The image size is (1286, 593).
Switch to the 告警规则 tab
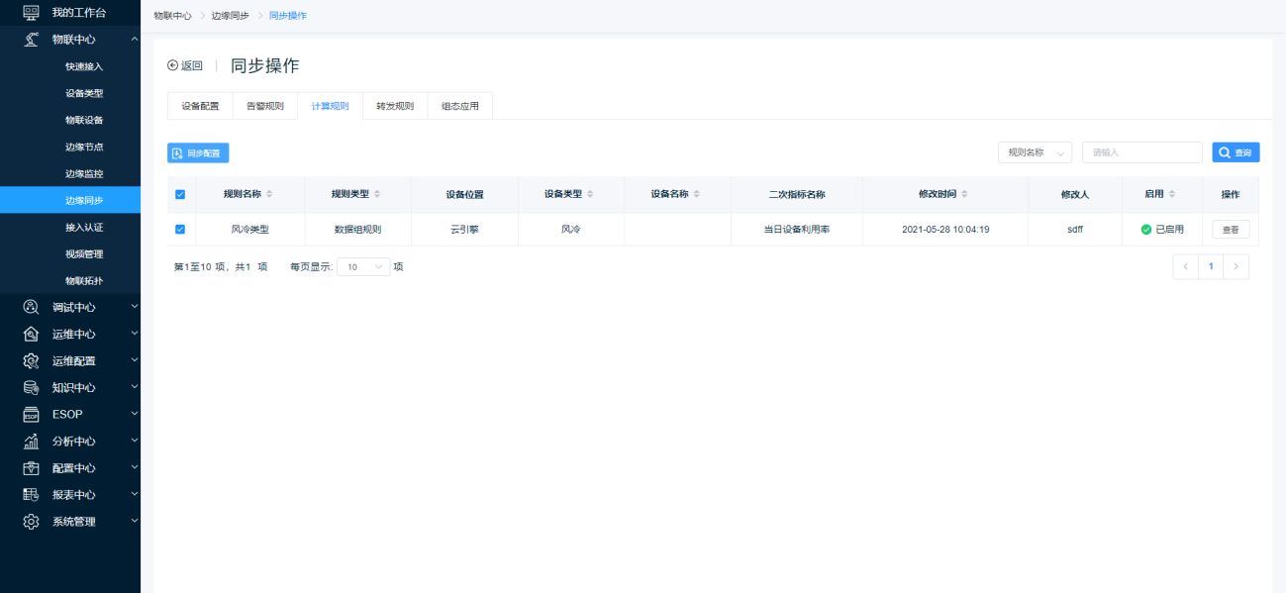click(x=264, y=106)
